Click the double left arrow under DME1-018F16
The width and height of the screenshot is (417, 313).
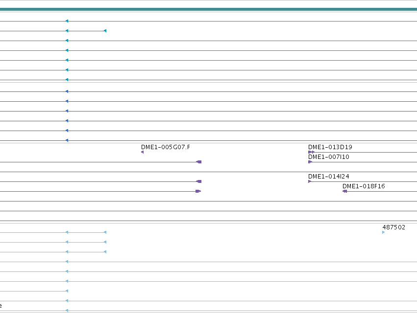tap(344, 191)
